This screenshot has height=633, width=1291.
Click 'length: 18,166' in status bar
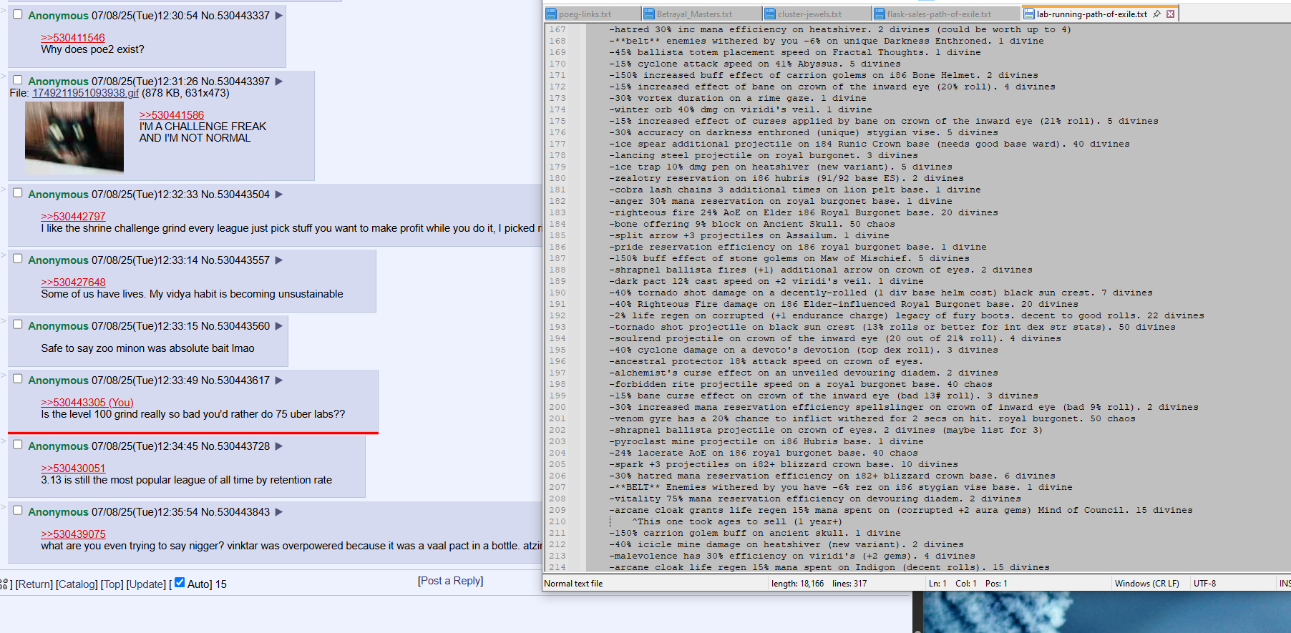click(x=797, y=584)
